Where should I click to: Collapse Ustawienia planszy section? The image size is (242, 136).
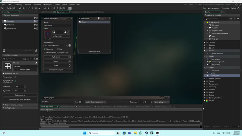20,73
